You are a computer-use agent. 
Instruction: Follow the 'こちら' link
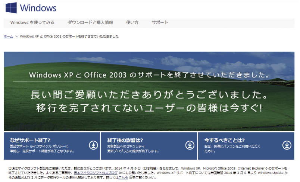click(x=123, y=178)
